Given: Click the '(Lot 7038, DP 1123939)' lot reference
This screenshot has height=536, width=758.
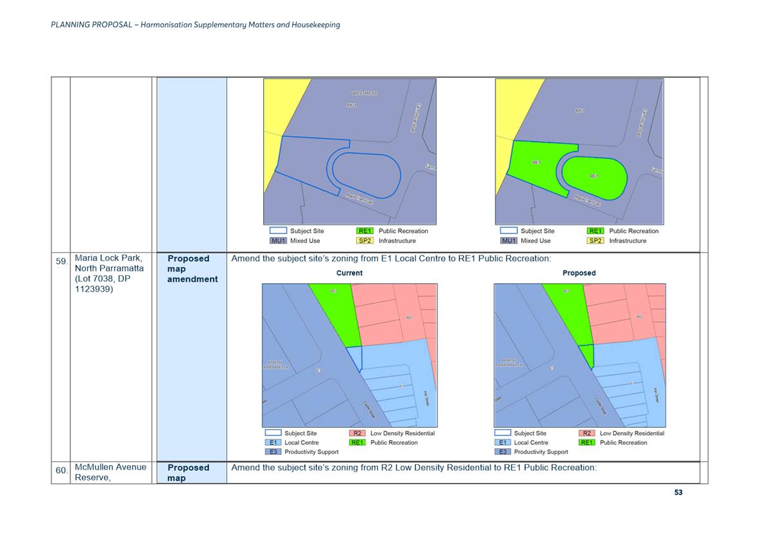Looking at the screenshot, I should (x=103, y=284).
